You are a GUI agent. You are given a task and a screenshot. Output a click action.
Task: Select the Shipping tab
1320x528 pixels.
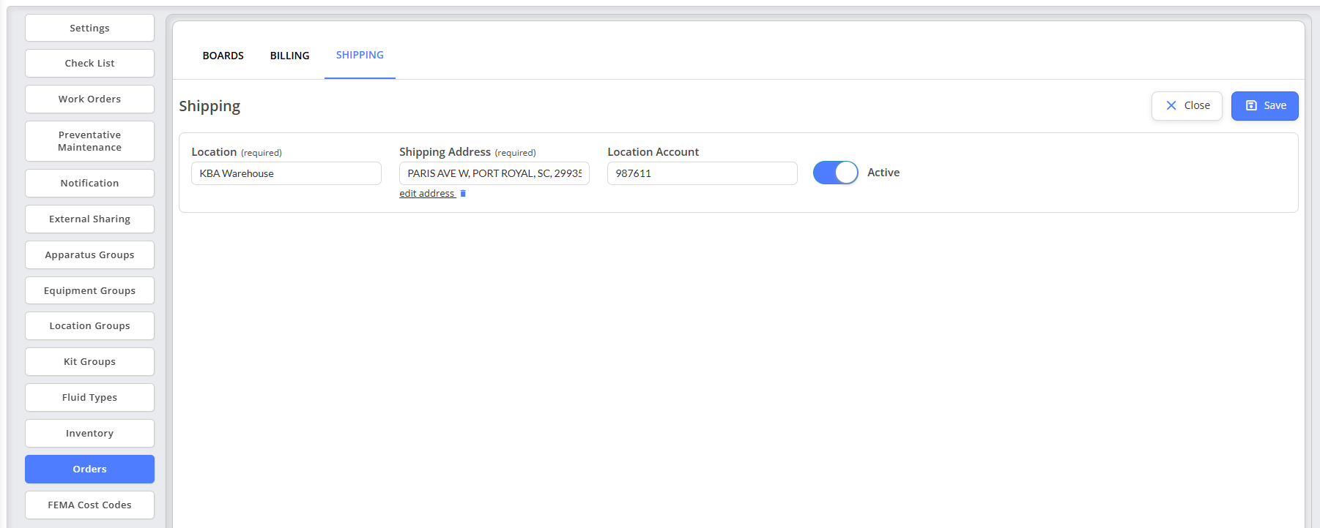(x=360, y=56)
